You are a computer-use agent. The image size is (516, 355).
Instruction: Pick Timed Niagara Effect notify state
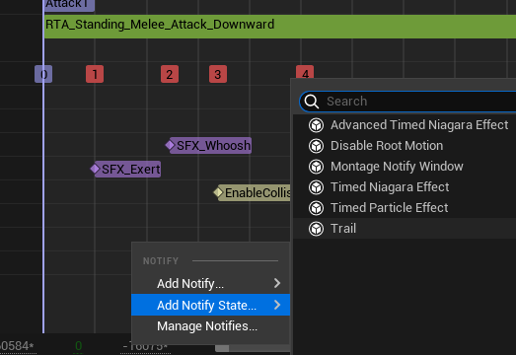[x=405, y=187]
